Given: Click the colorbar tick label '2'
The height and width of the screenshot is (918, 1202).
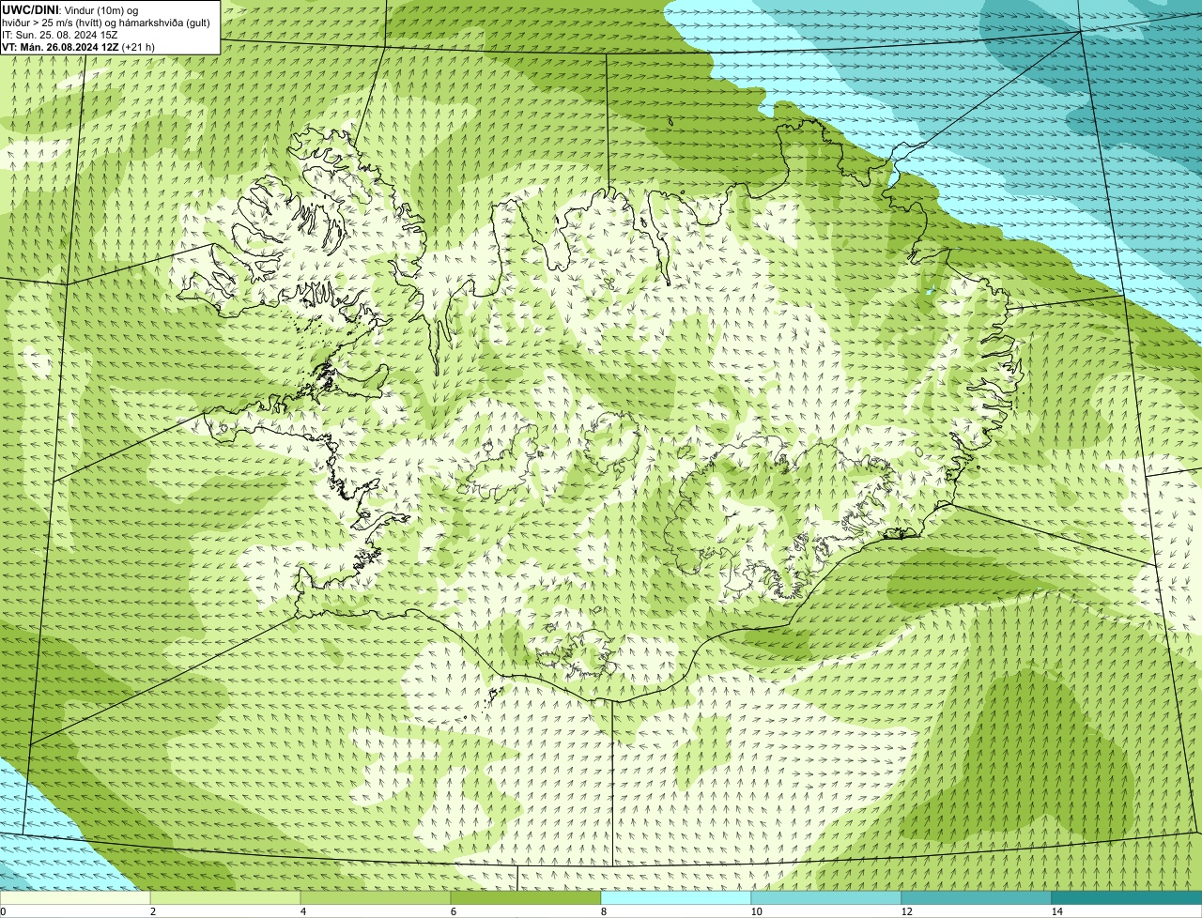Looking at the screenshot, I should pyautogui.click(x=152, y=911).
